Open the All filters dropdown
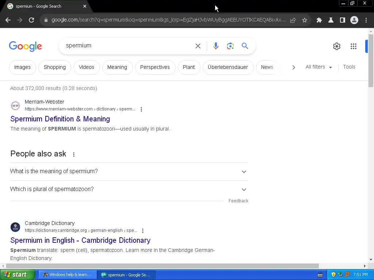This screenshot has height=280, width=374. pyautogui.click(x=318, y=67)
